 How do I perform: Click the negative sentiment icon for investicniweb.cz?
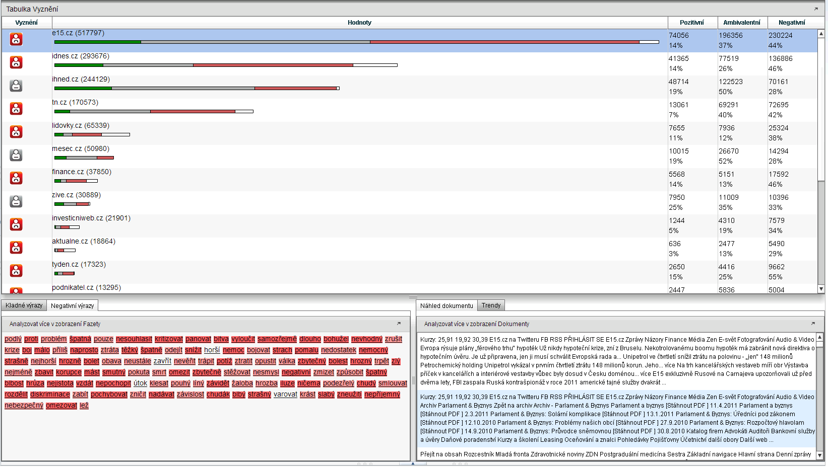point(16,224)
